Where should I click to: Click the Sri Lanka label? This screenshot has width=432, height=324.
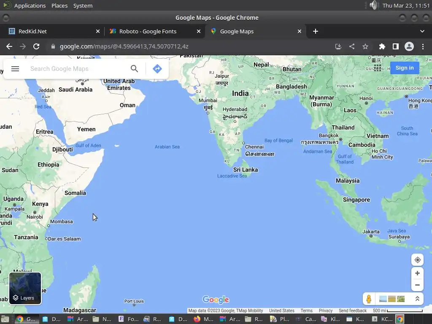(246, 170)
